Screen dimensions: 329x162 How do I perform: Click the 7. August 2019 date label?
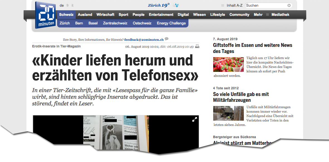point(225,39)
